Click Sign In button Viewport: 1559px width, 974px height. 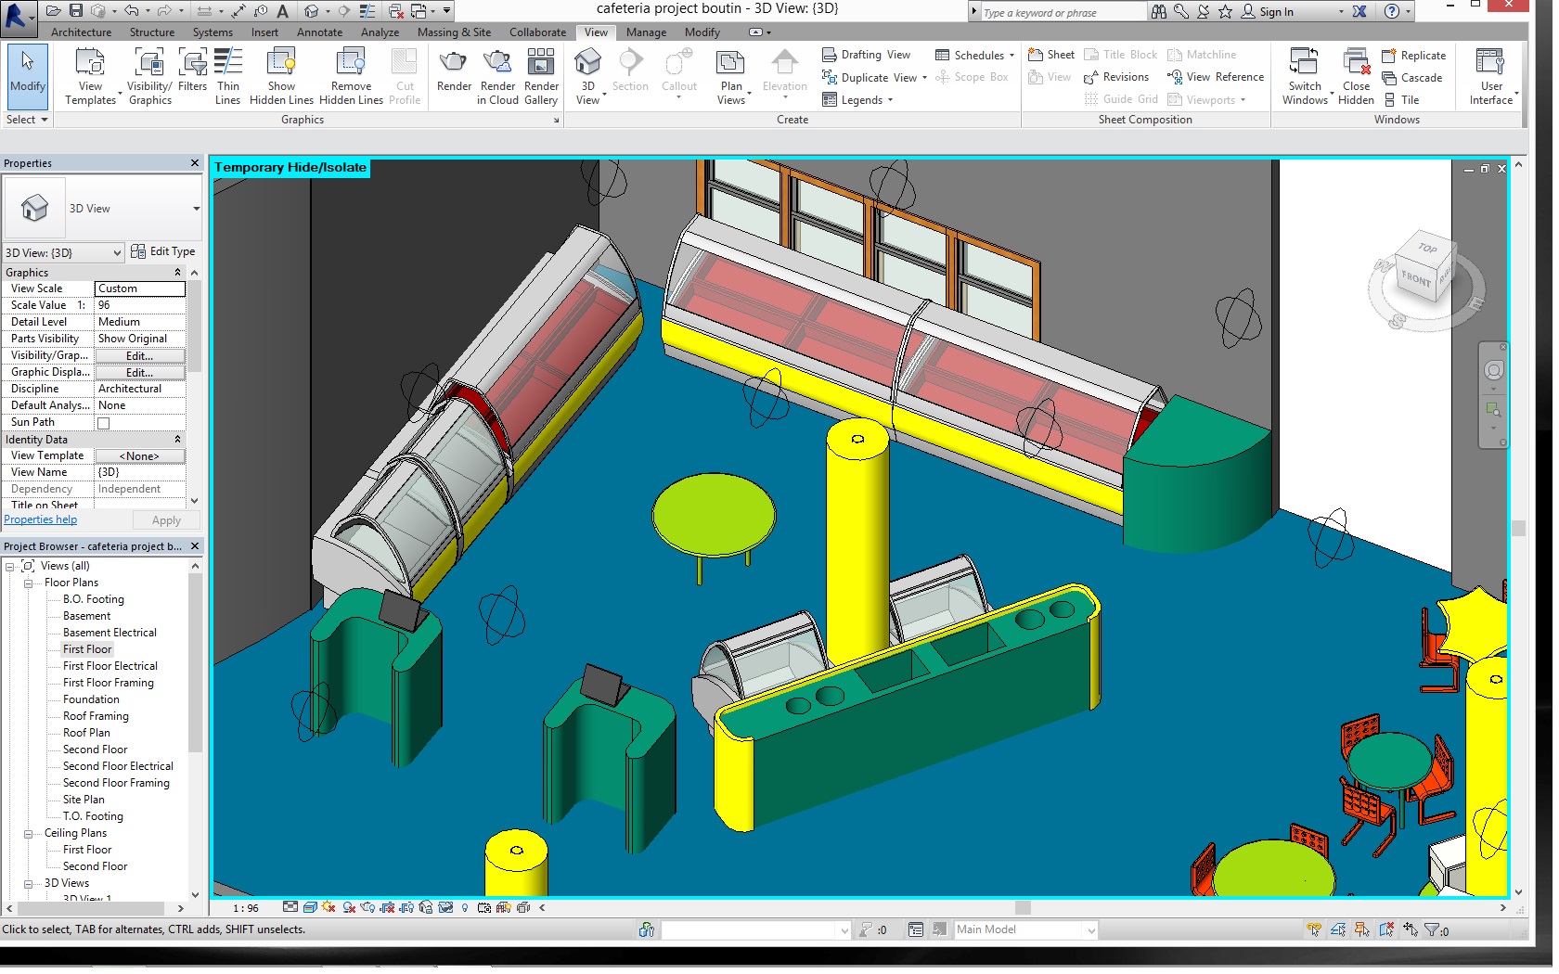click(1268, 12)
